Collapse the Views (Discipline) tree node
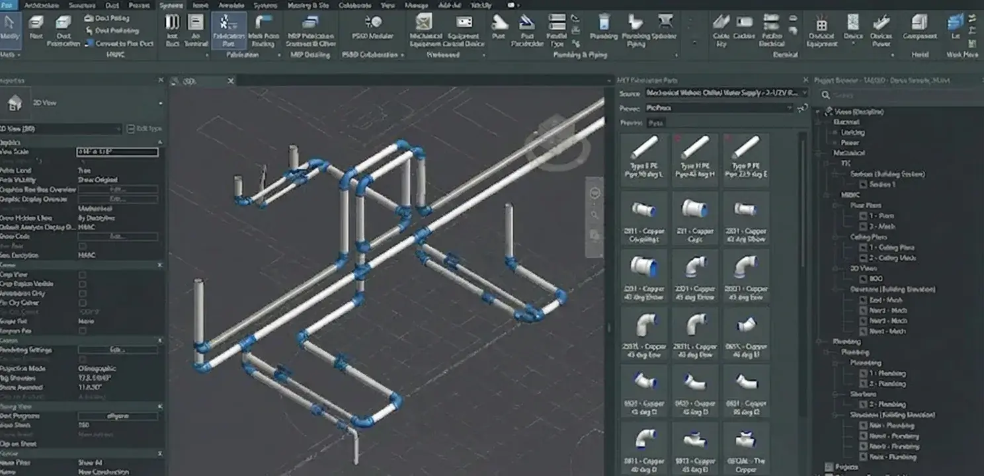The height and width of the screenshot is (476, 984). tap(818, 112)
